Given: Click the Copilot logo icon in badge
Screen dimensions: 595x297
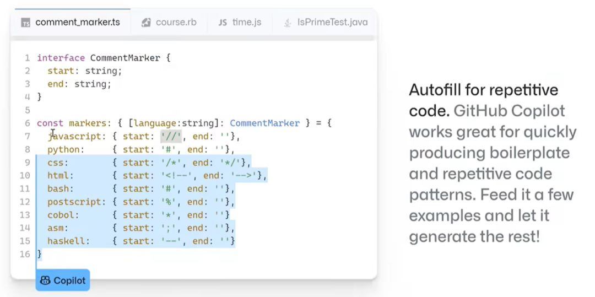Looking at the screenshot, I should pyautogui.click(x=45, y=280).
